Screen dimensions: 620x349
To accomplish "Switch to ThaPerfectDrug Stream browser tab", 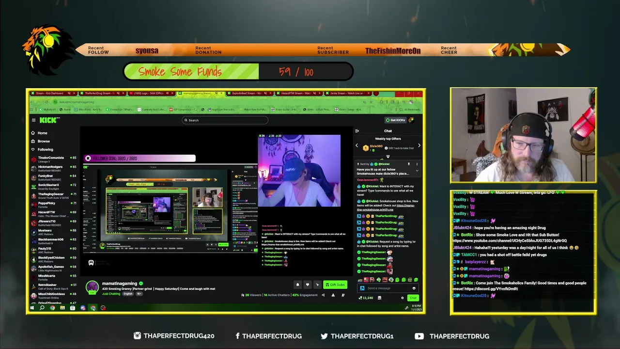I will [x=102, y=93].
